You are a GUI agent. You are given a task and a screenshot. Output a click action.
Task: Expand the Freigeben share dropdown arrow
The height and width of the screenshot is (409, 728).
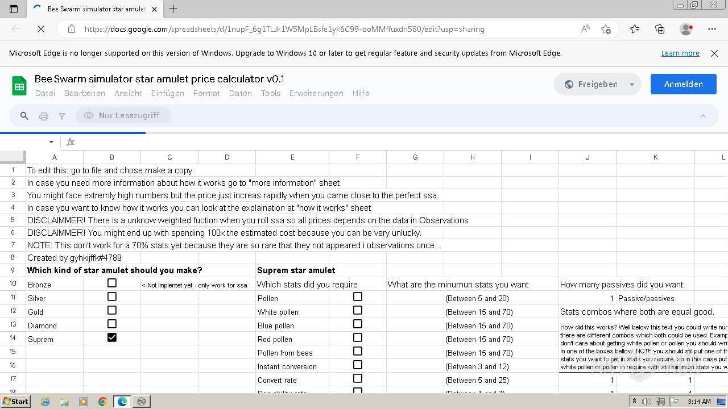click(631, 84)
